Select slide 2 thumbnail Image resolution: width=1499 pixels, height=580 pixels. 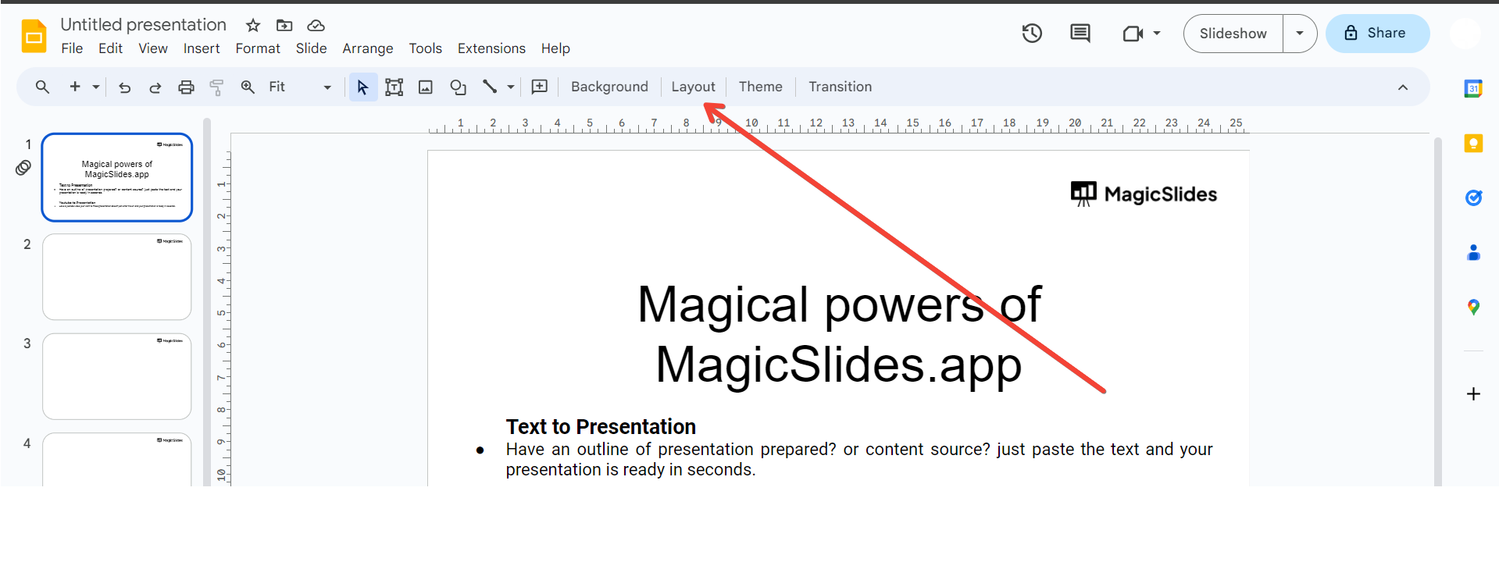[x=117, y=277]
